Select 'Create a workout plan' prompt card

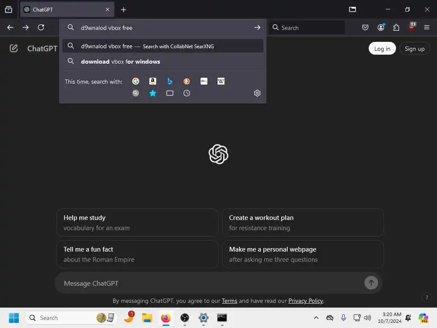pyautogui.click(x=303, y=223)
